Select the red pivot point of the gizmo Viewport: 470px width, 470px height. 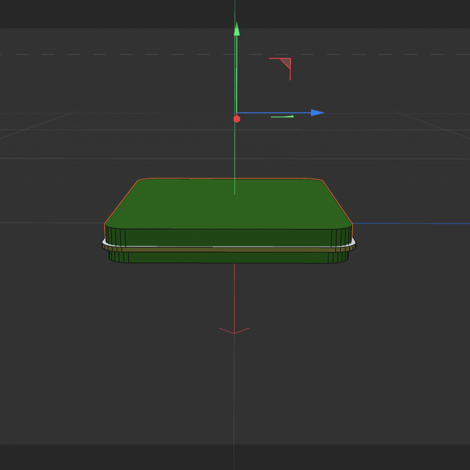[x=236, y=118]
